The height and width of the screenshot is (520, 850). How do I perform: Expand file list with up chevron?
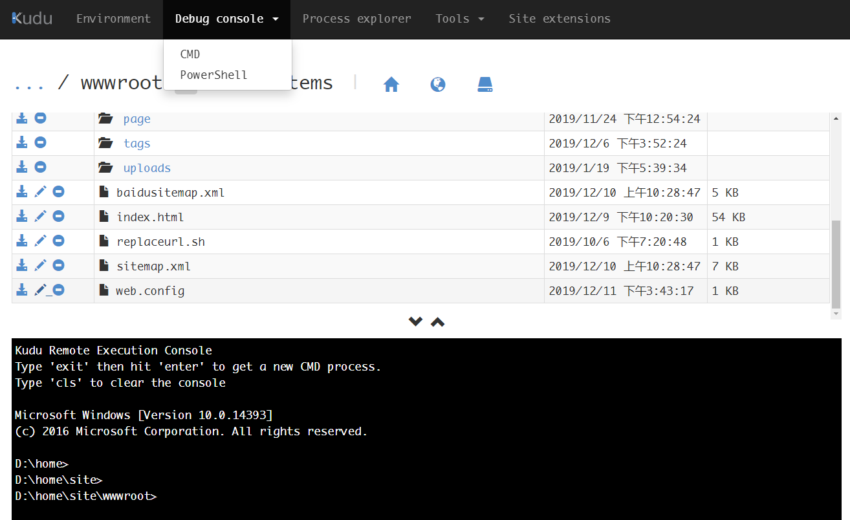[438, 321]
